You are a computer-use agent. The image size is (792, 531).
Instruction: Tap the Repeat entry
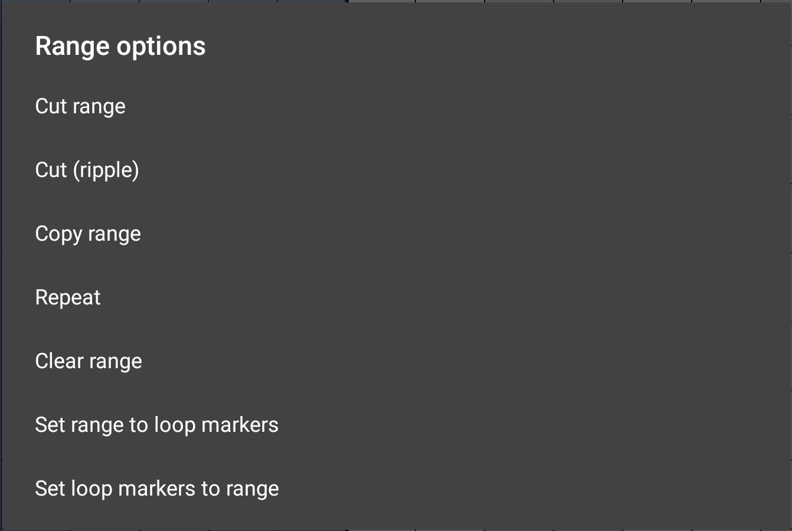click(68, 297)
